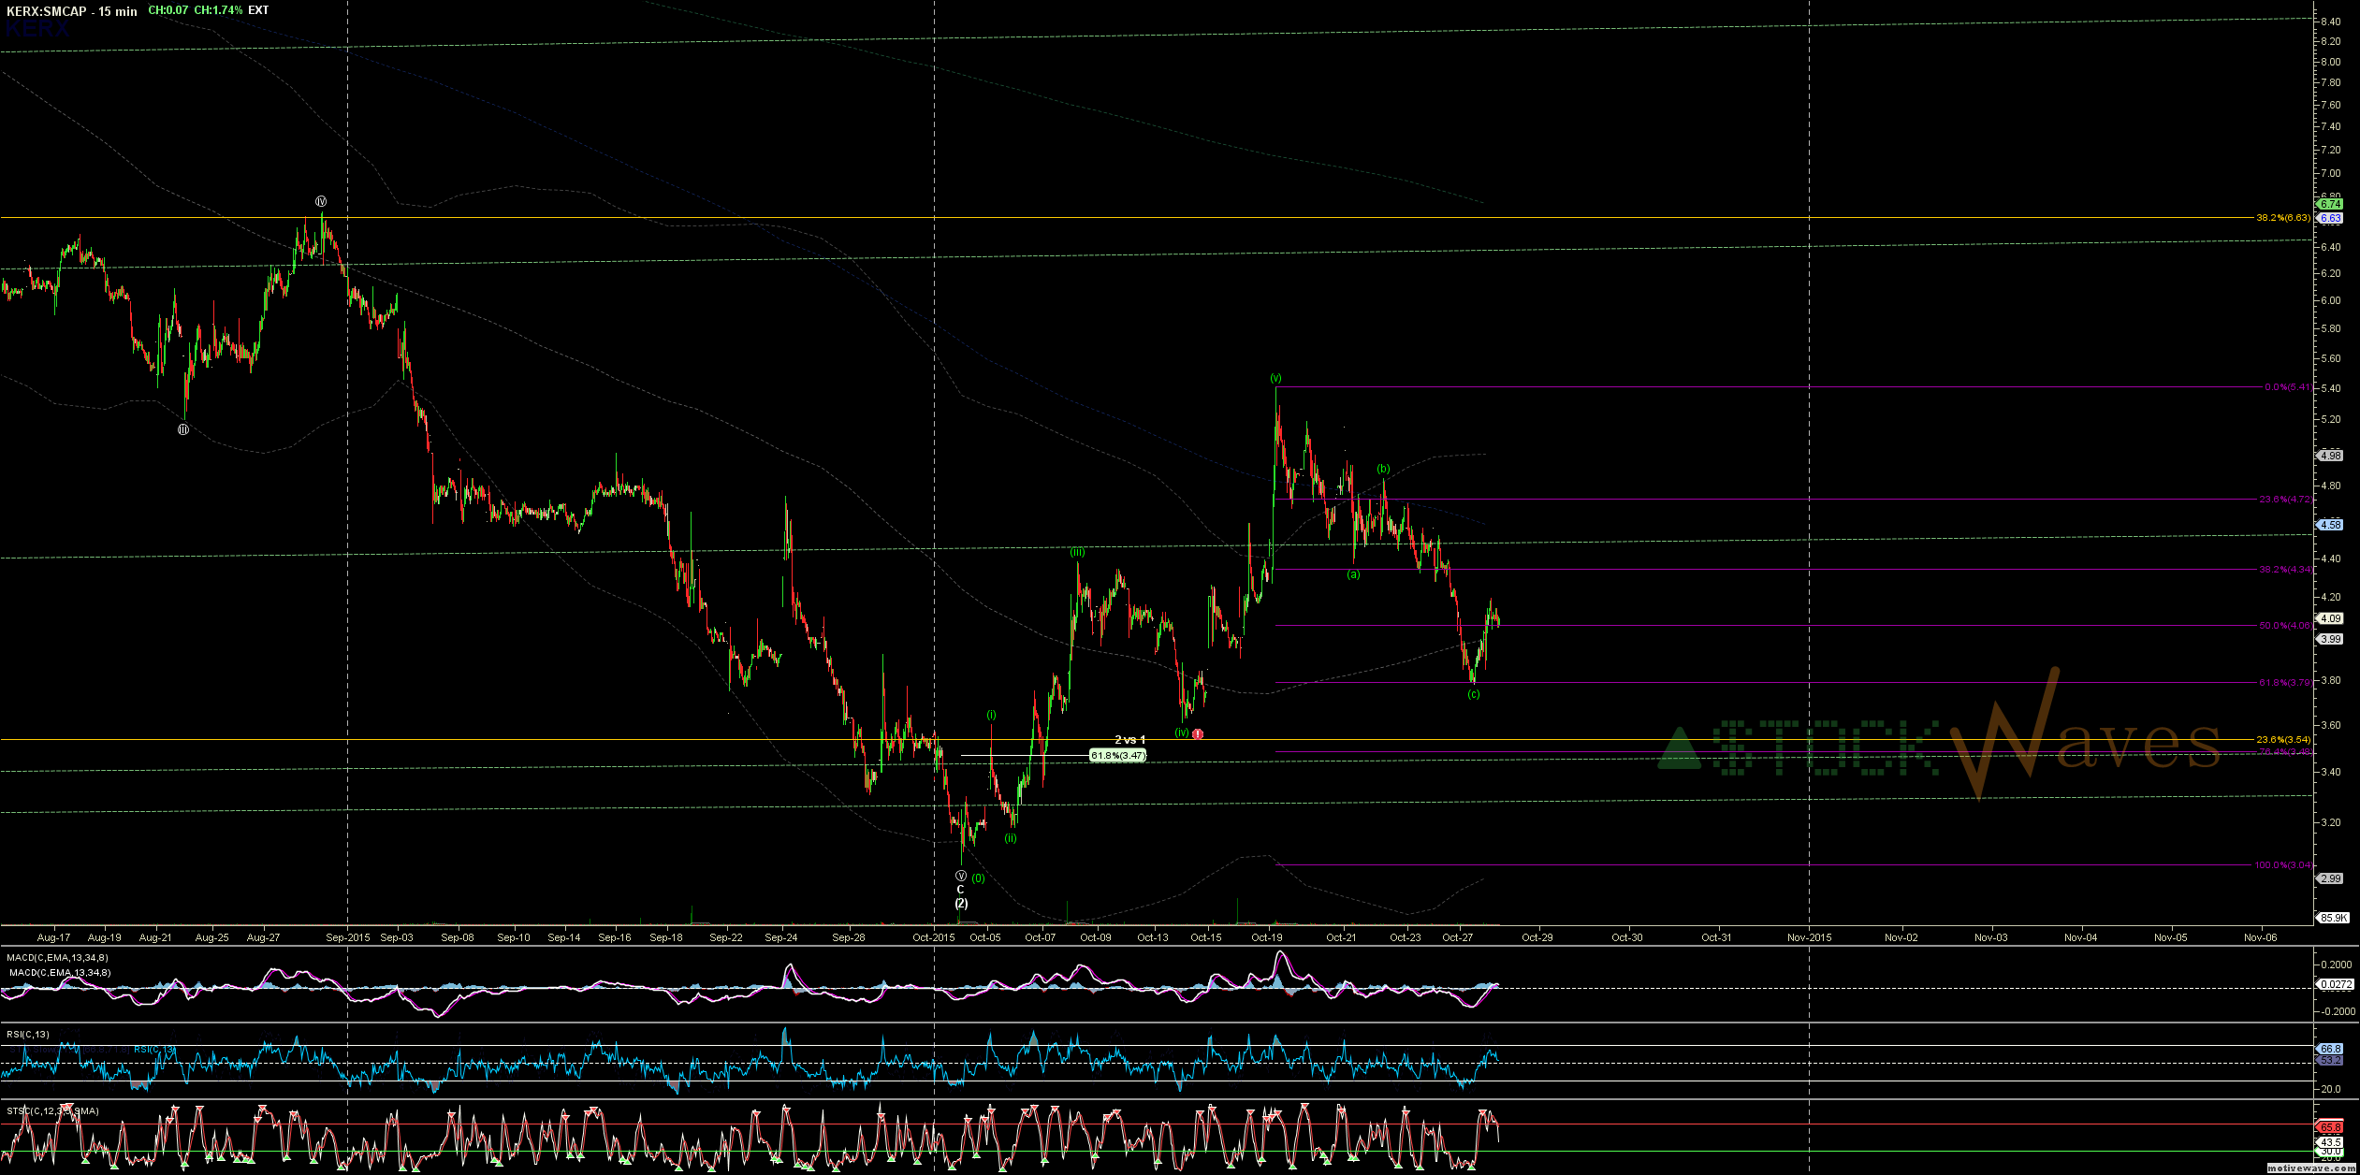Click the green (b) wave label

(1383, 469)
